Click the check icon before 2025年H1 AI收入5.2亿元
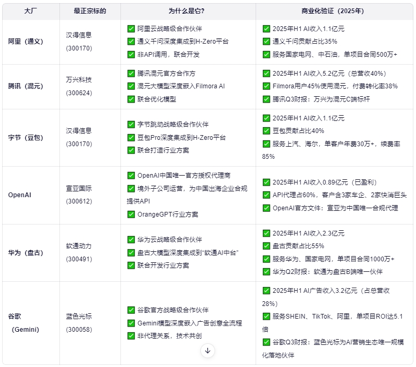416x367 pixels. [x=266, y=73]
